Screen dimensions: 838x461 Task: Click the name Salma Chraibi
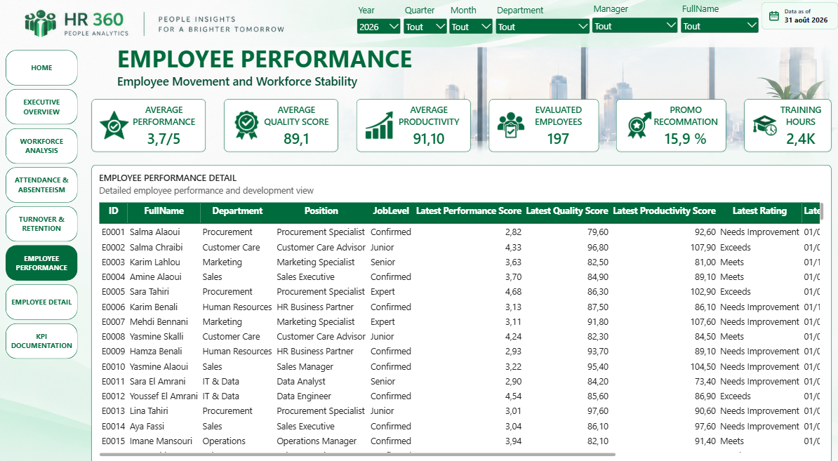[156, 247]
